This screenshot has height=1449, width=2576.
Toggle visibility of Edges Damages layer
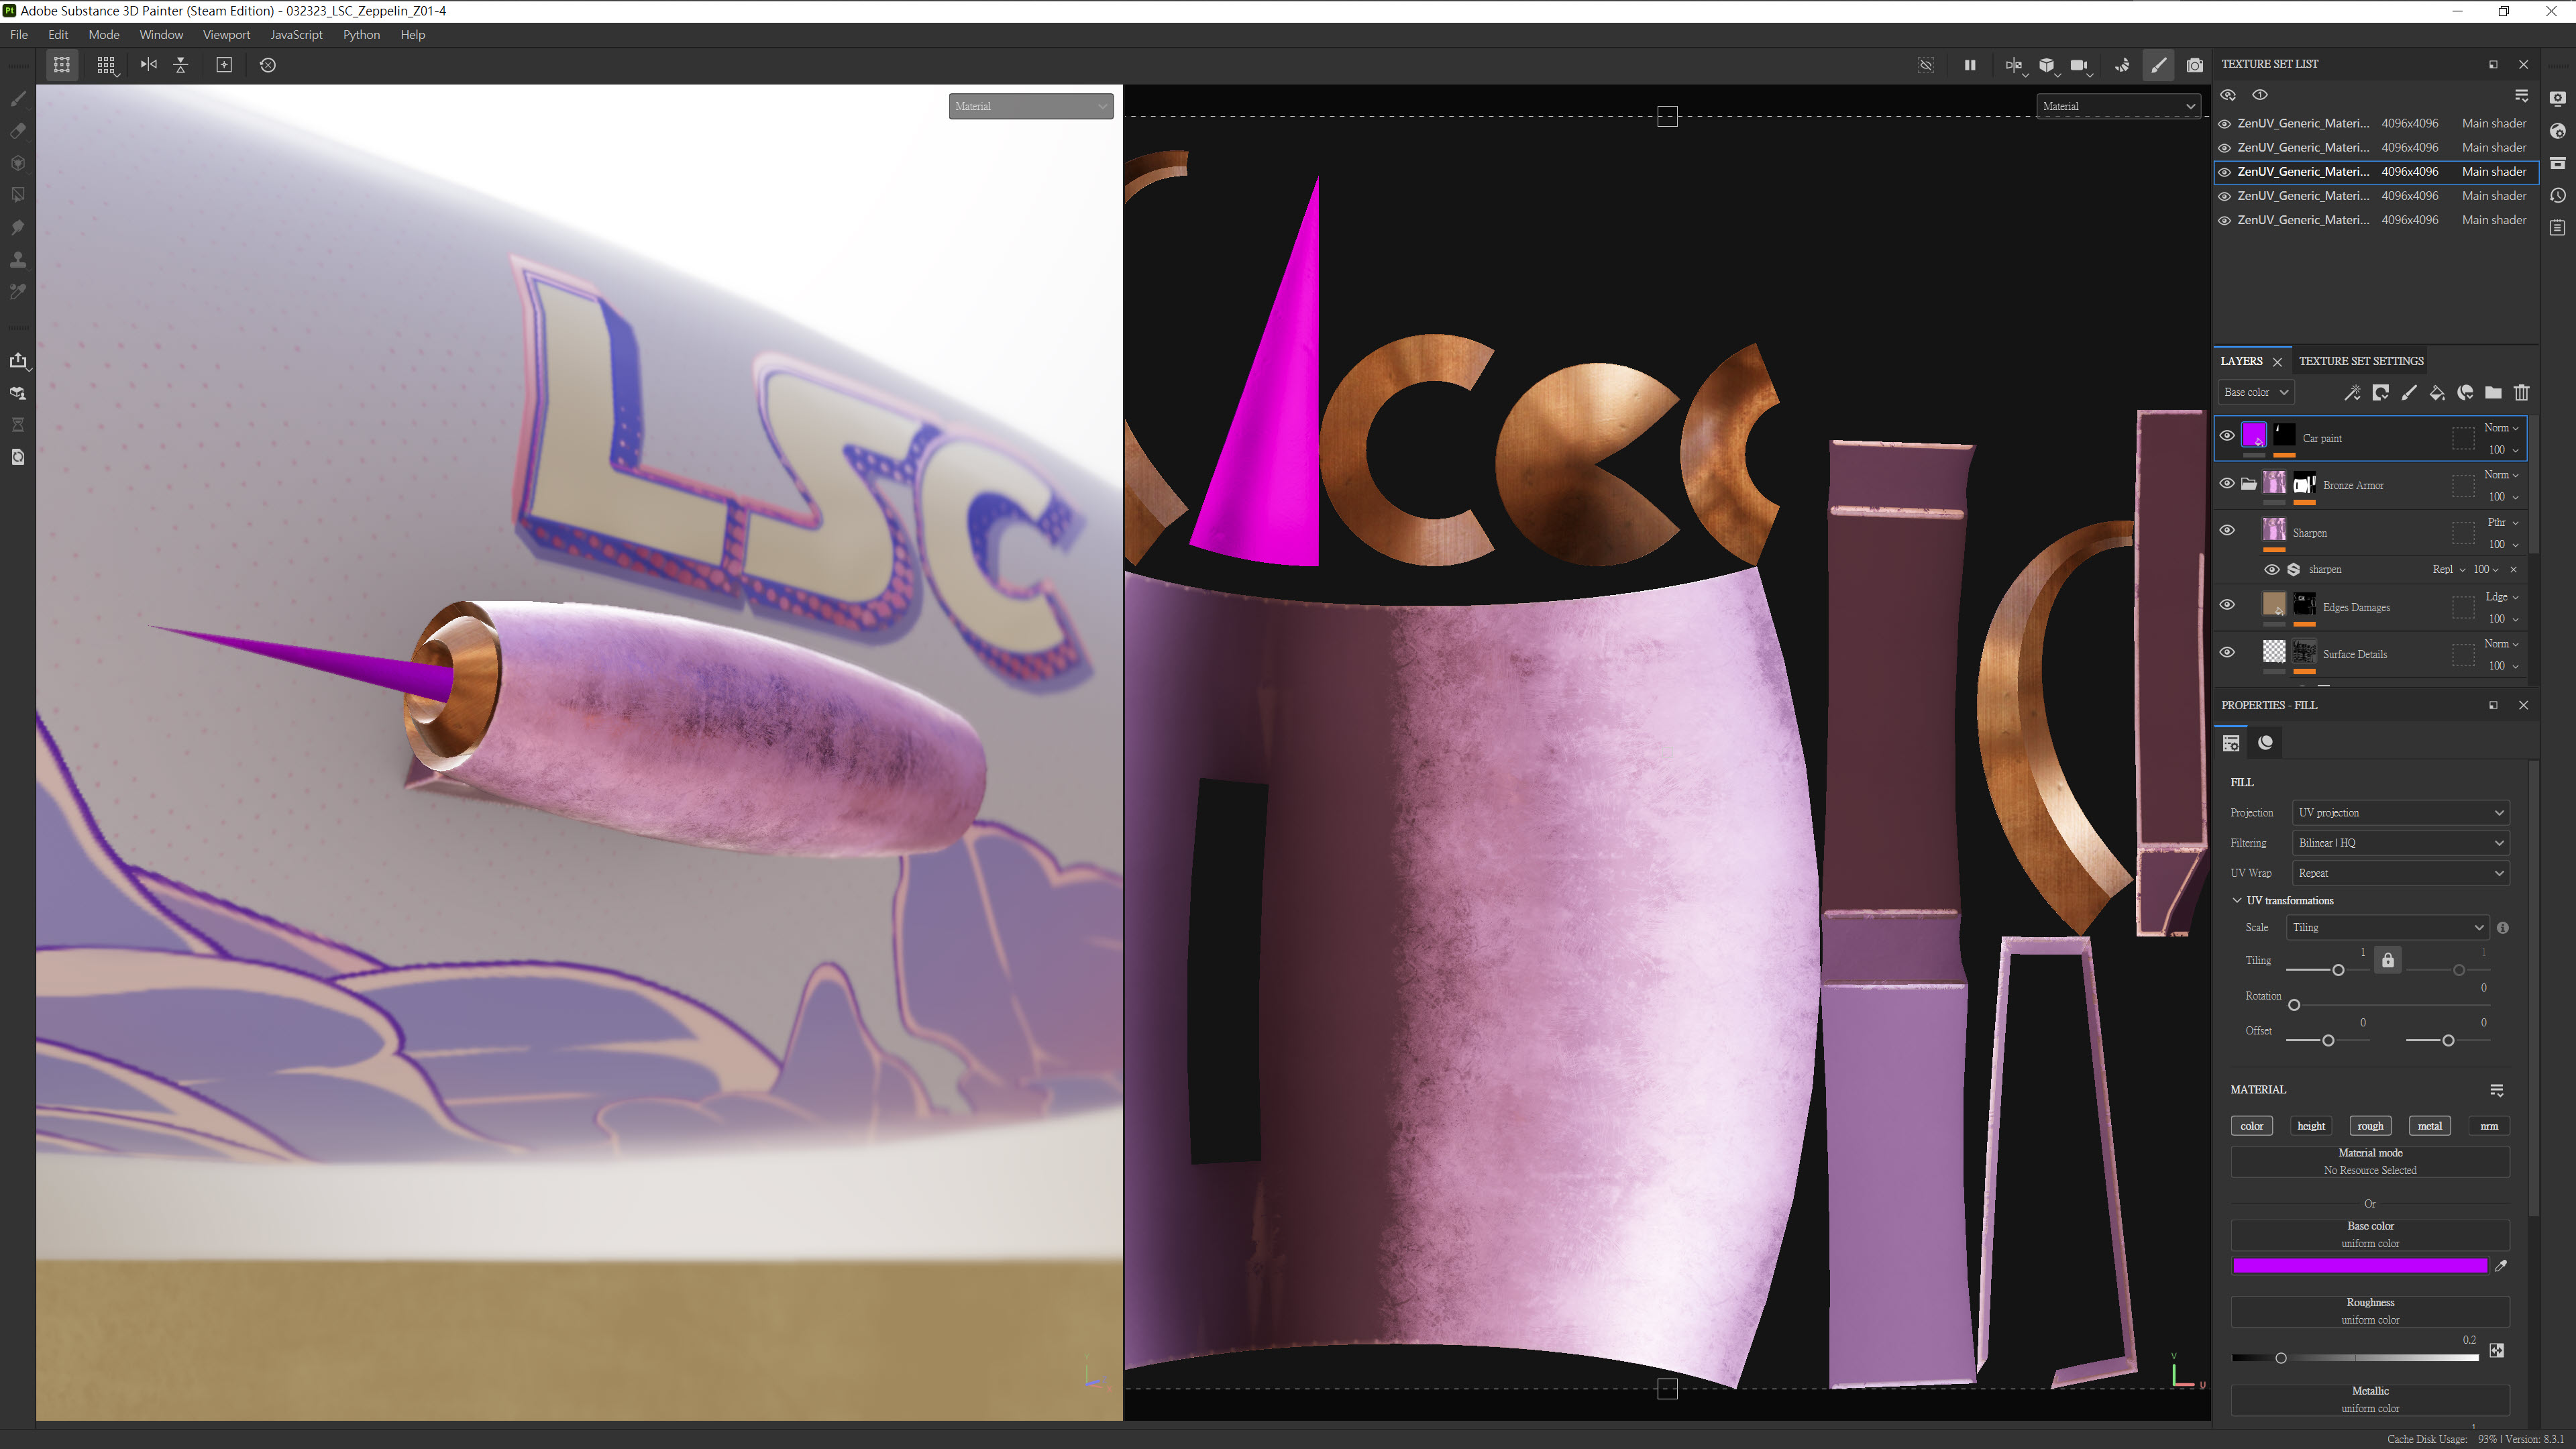click(2227, 605)
